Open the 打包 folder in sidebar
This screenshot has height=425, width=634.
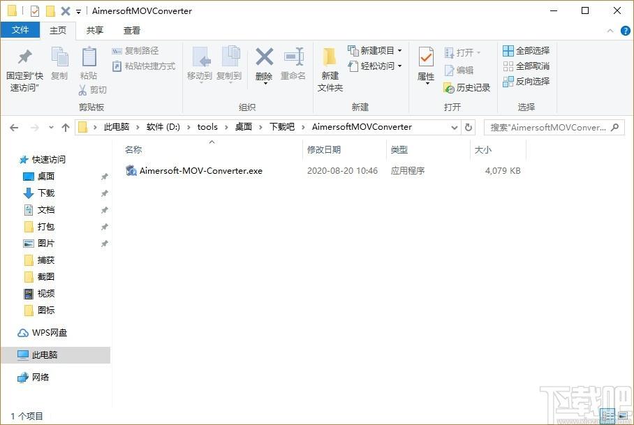click(39, 227)
